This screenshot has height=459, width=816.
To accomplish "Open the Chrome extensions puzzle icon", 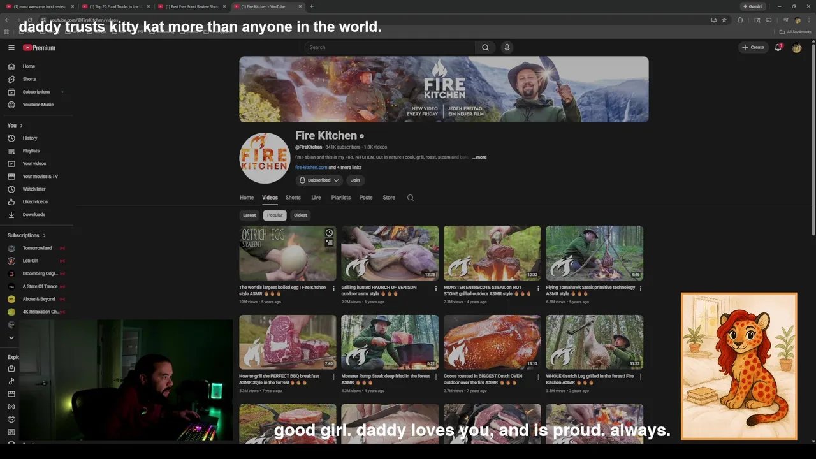I will (740, 20).
